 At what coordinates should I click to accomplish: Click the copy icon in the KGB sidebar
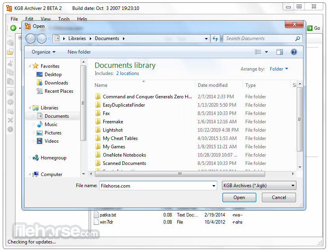click(x=10, y=72)
